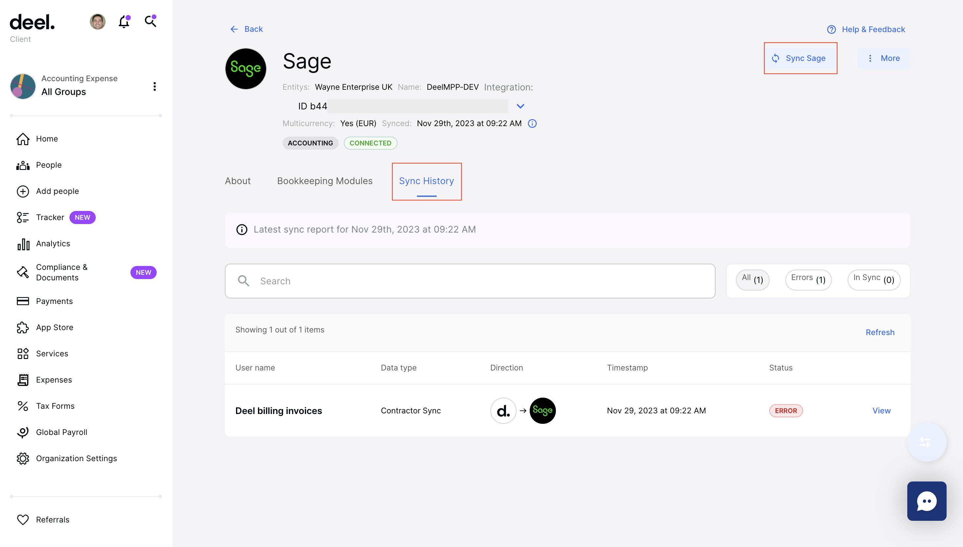
Task: Open the sidebar search magnifier
Action: (x=151, y=21)
